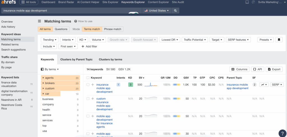Tick checkbox for mobile app development for insurance agents
Viewport: 287px width, 137px height.
88,116
